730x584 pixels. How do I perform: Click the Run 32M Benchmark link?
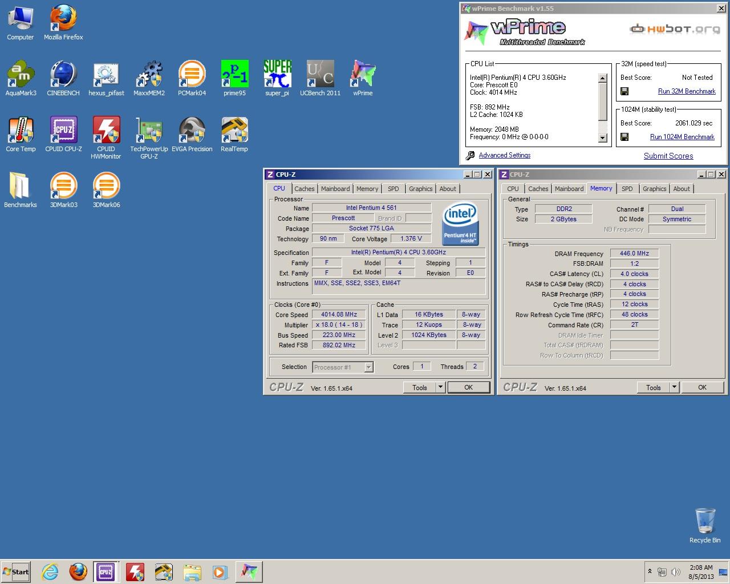coord(687,91)
